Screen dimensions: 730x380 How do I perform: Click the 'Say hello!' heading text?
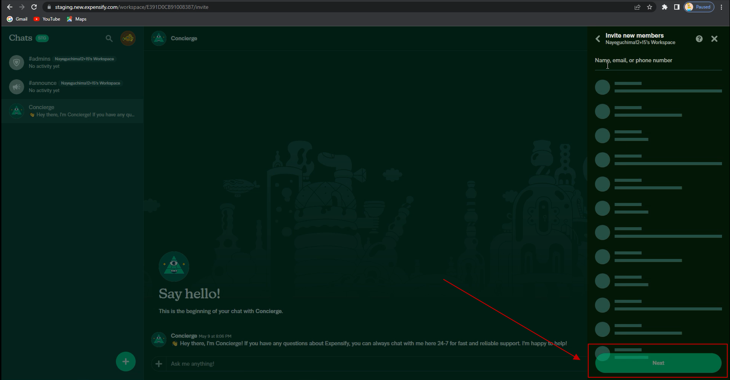189,294
